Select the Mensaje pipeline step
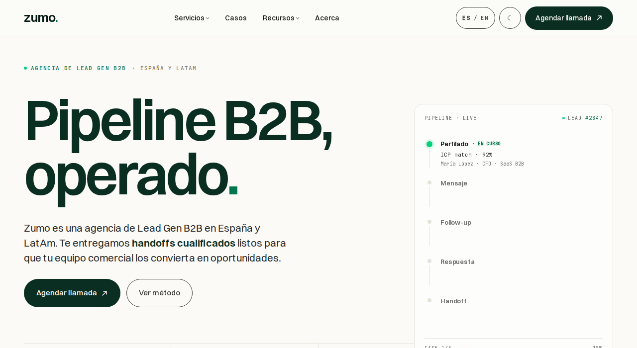Image resolution: width=637 pixels, height=348 pixels. click(454, 183)
